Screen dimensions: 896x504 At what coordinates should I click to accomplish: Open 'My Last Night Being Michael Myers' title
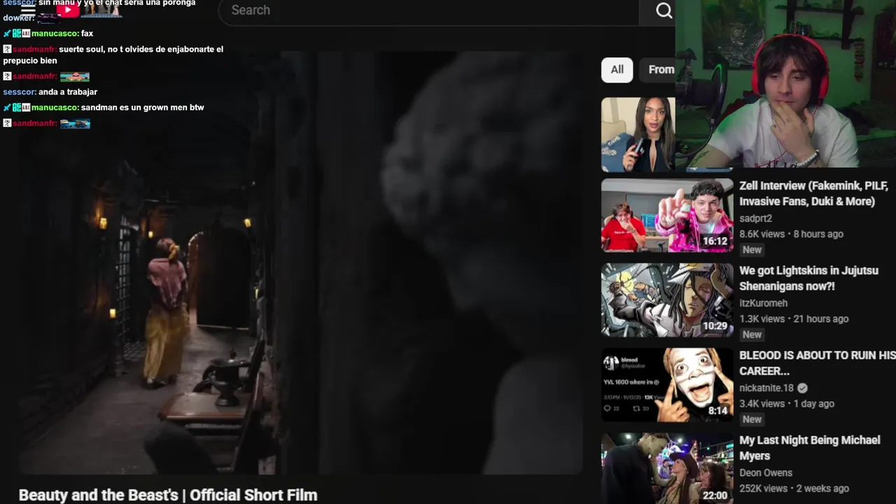click(809, 447)
